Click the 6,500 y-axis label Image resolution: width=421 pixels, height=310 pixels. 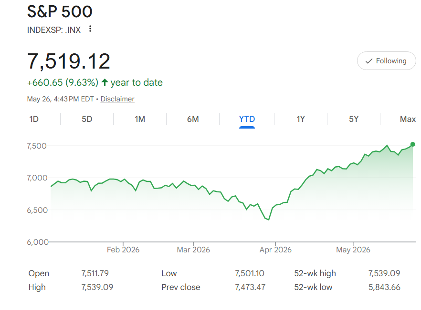(x=37, y=210)
